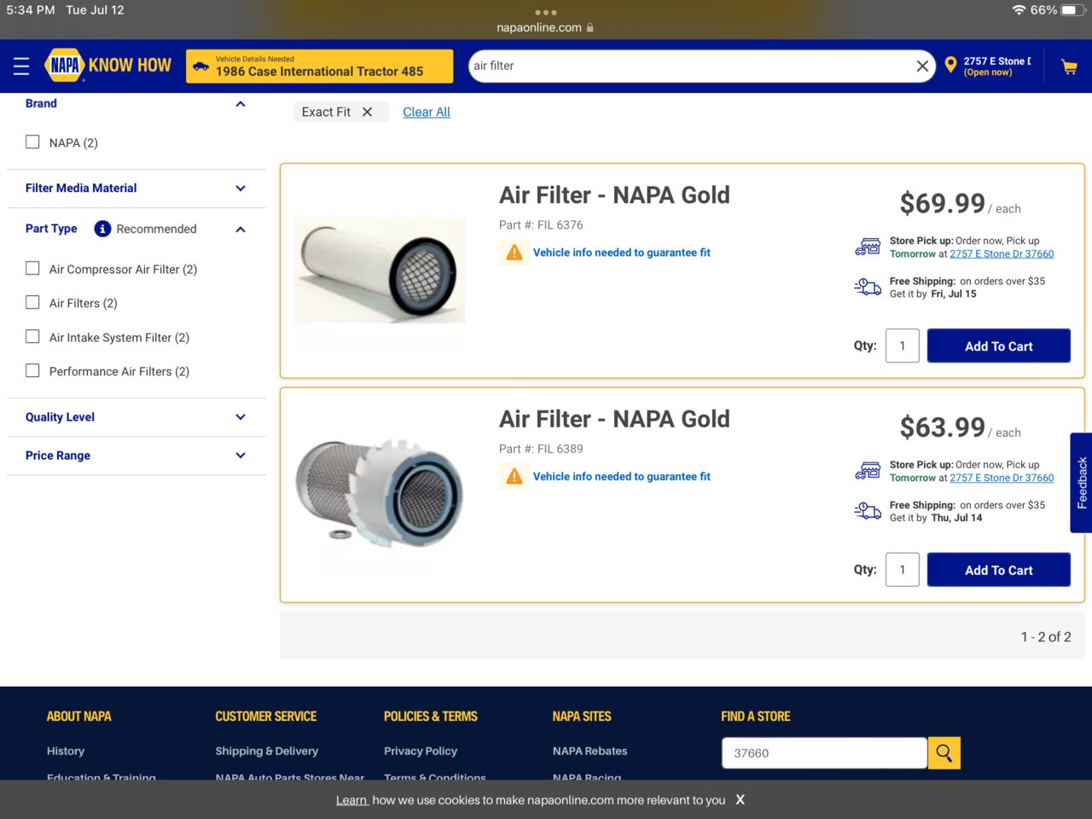Tap the padlock next to napaonline.com

[x=590, y=27]
